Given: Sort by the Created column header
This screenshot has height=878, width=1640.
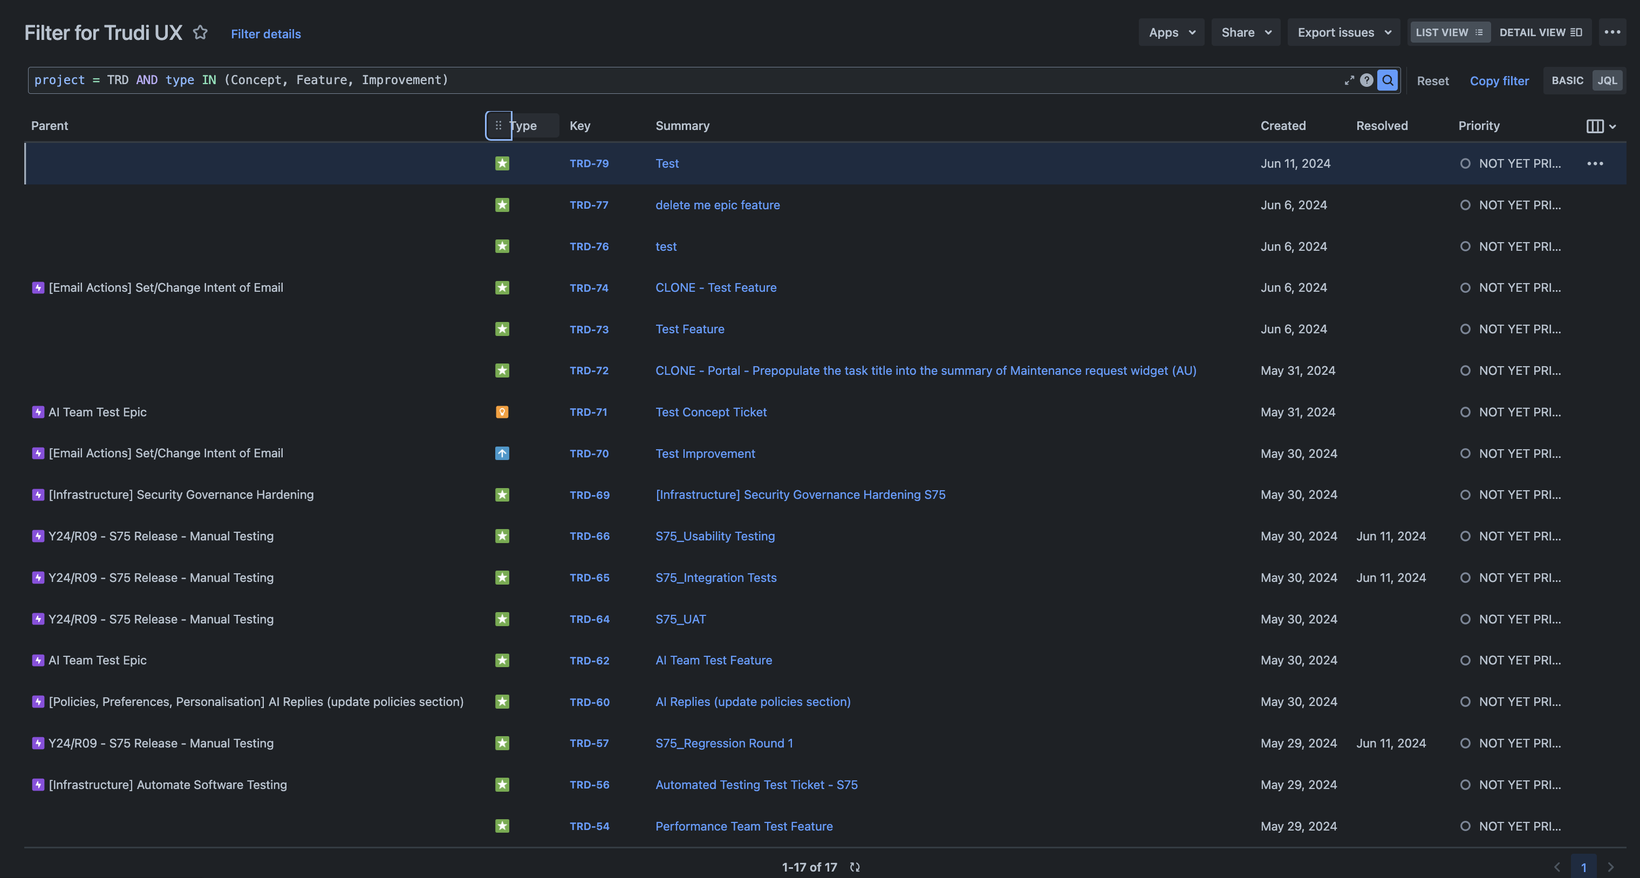Looking at the screenshot, I should [x=1283, y=126].
